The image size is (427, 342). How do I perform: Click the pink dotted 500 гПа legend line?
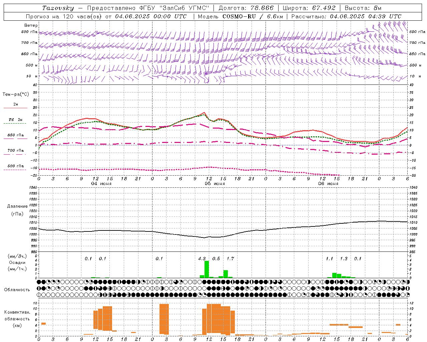coord(15,170)
